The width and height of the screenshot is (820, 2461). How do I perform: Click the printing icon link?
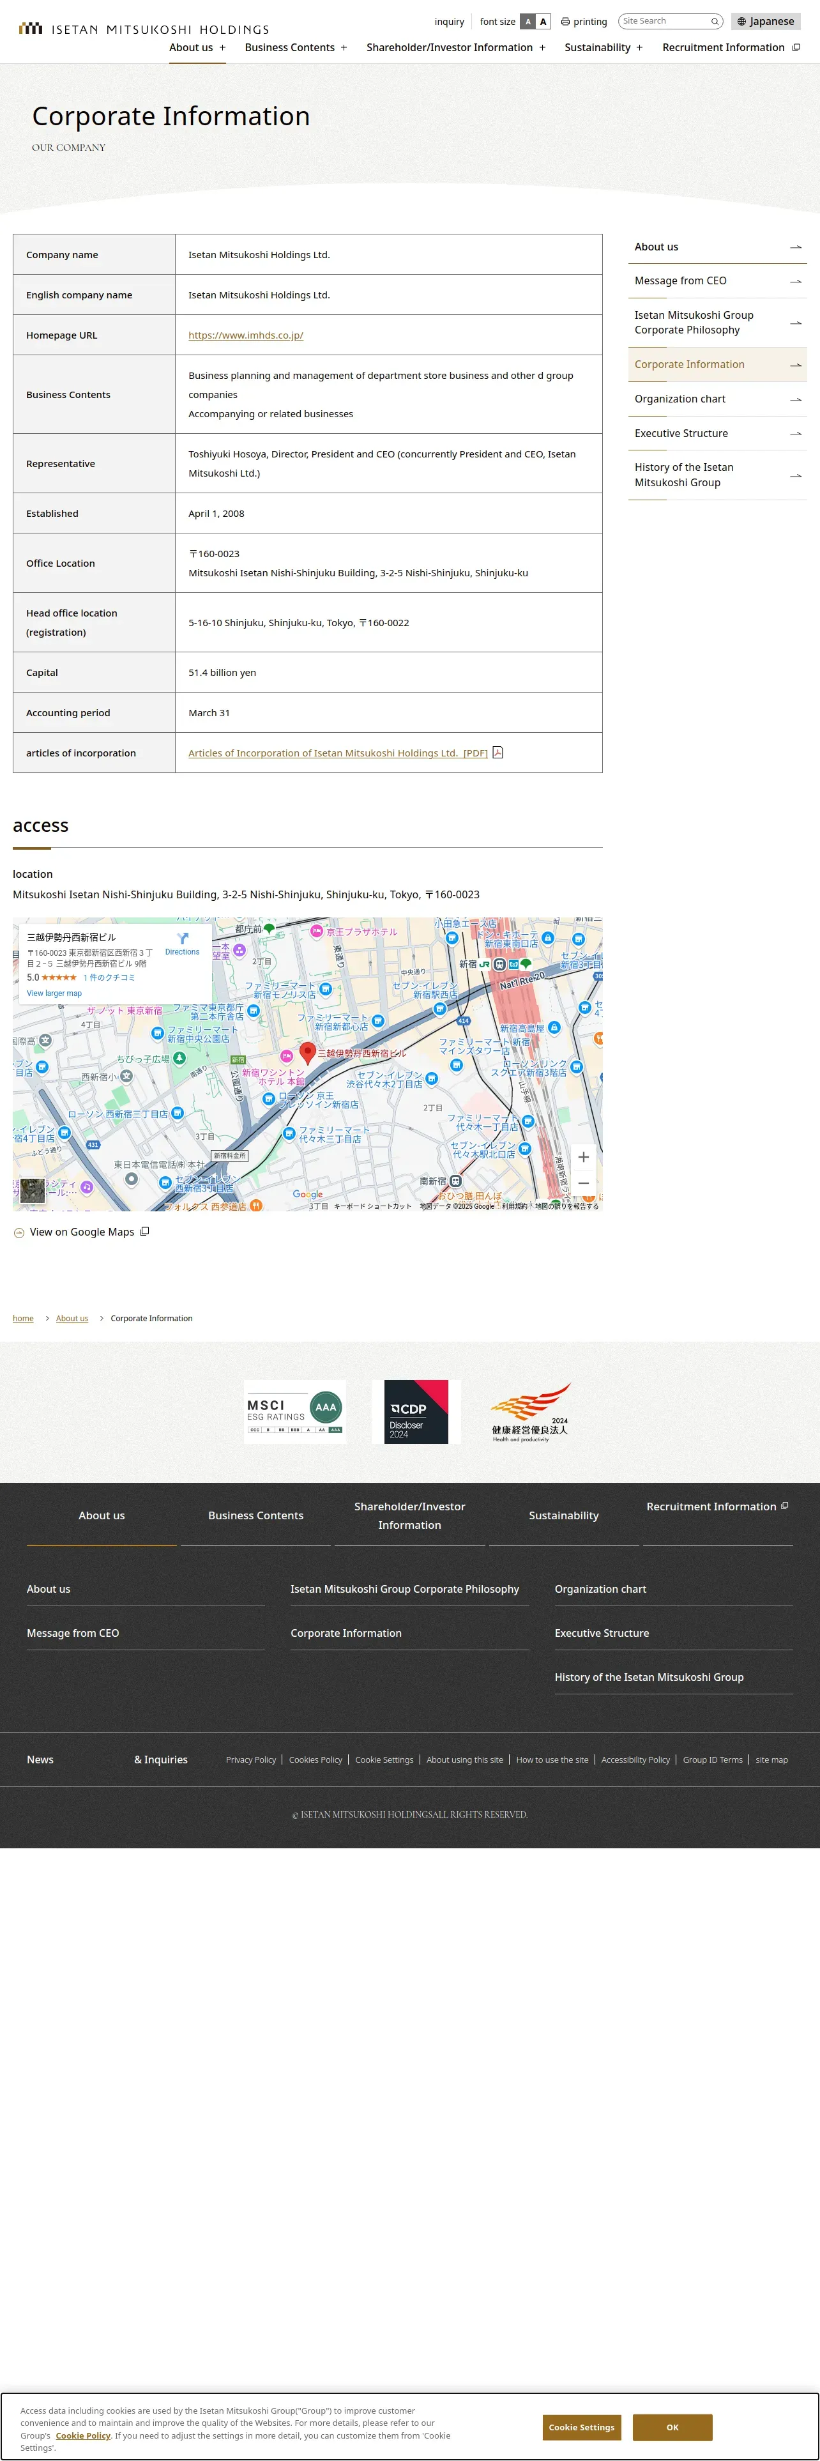584,21
